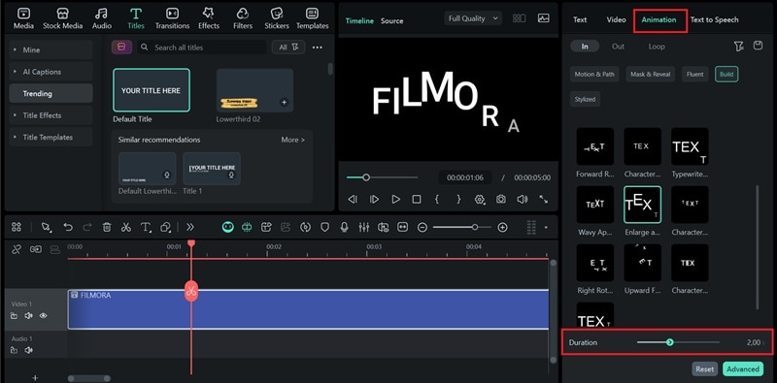Viewport: 777px width, 383px height.
Task: Add the Lowerthird 02 title with plus icon
Action: pyautogui.click(x=284, y=103)
